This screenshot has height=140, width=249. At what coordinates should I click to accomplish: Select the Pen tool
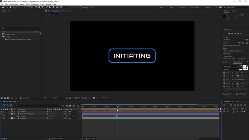pos(39,7)
